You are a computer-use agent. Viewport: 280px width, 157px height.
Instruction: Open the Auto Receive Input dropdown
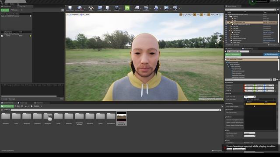coord(249,133)
